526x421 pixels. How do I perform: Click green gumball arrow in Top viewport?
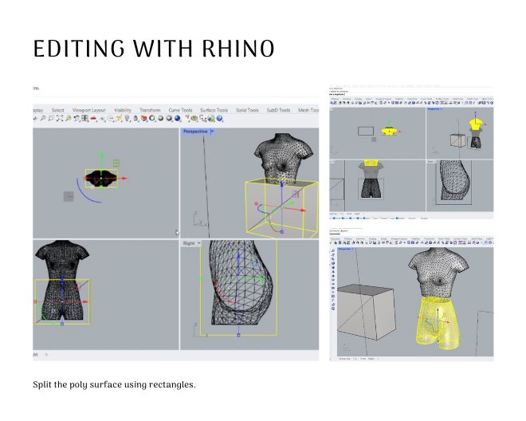click(x=101, y=155)
